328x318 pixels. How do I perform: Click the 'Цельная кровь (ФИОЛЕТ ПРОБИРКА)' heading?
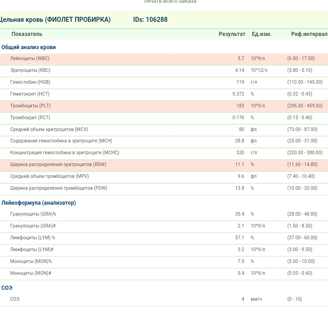(x=55, y=20)
